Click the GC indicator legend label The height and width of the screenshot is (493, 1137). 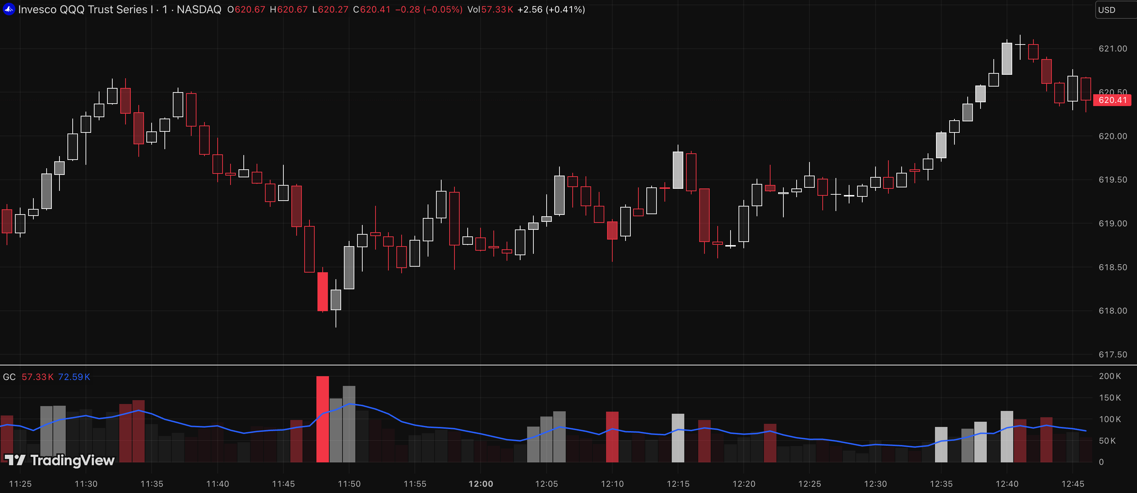[x=9, y=377]
